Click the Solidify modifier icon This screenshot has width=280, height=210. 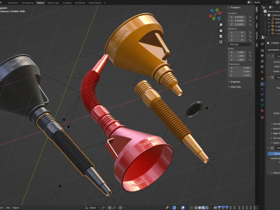(x=272, y=78)
